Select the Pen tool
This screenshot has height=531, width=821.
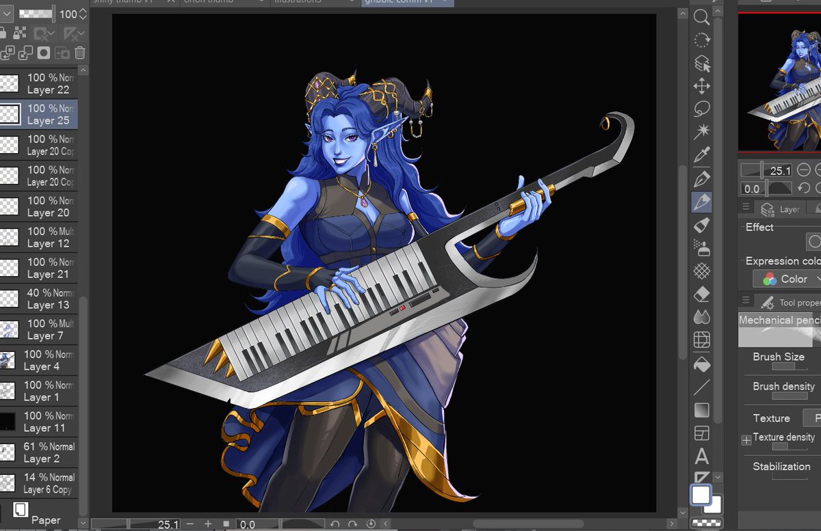pos(701,178)
